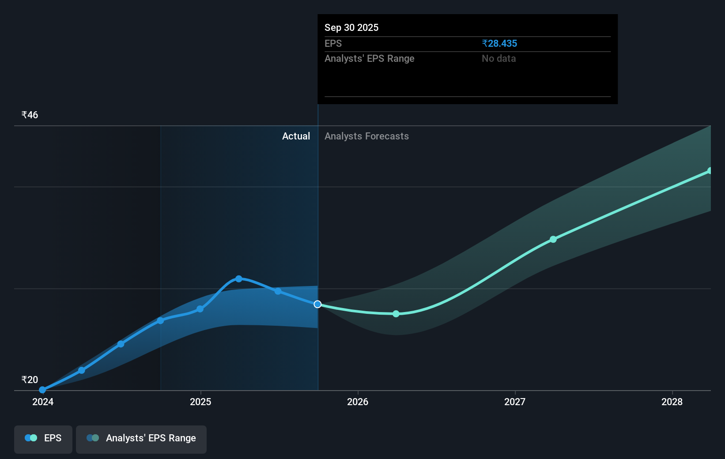Click the No data text in the tooltip
The width and height of the screenshot is (725, 459).
tap(498, 58)
